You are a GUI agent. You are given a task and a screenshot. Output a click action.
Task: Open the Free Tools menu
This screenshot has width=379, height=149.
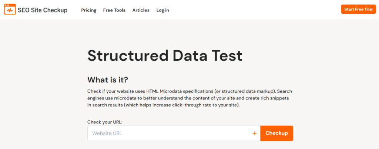pyautogui.click(x=114, y=10)
